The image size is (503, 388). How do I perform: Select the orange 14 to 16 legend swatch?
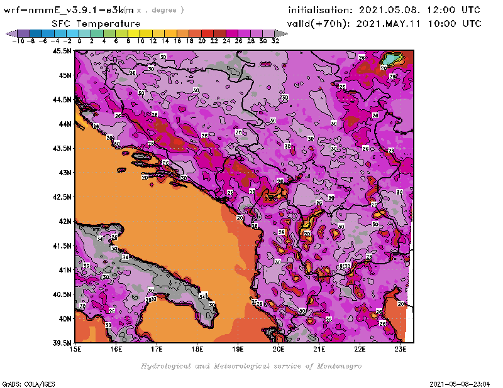170,33
